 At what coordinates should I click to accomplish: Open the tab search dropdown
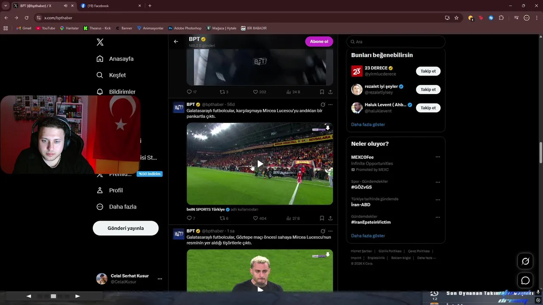[x=5, y=6]
